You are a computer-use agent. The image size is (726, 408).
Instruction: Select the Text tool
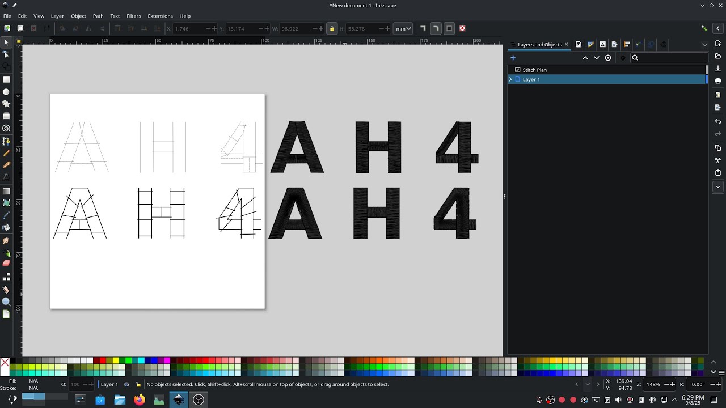click(x=6, y=177)
